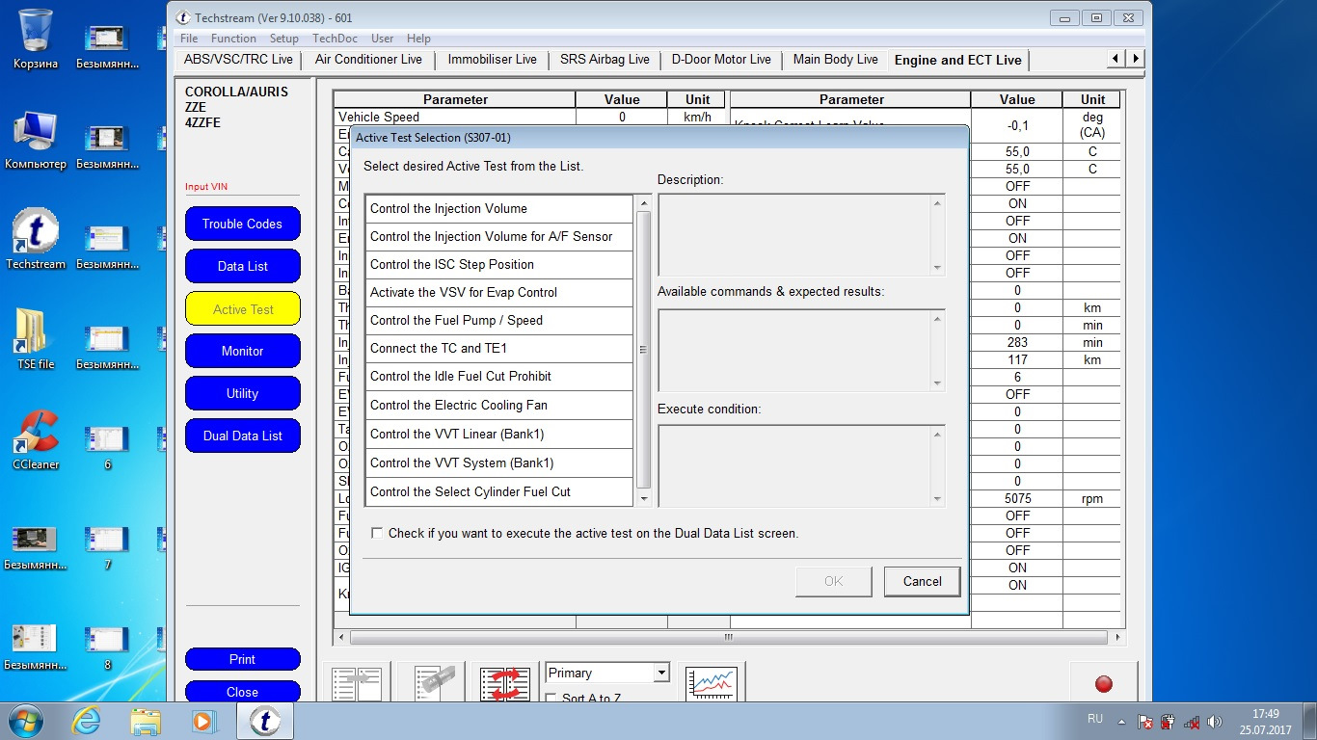Click the red record button
This screenshot has height=740, width=1317.
click(x=1104, y=683)
